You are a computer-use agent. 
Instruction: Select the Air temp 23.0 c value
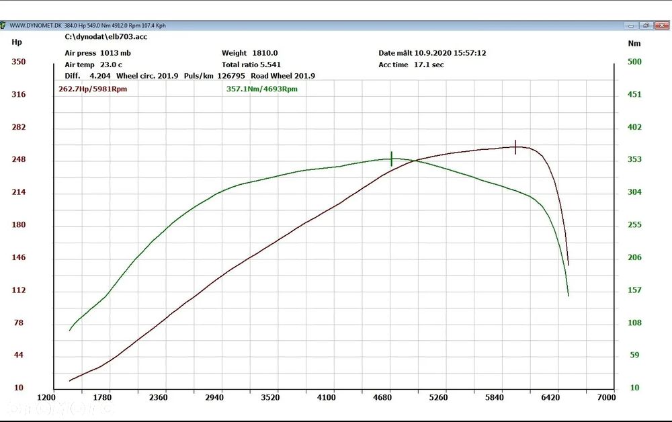[x=93, y=65]
